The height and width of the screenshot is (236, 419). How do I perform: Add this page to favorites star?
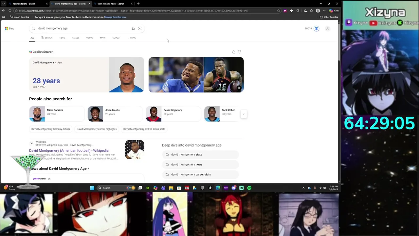coord(279,10)
